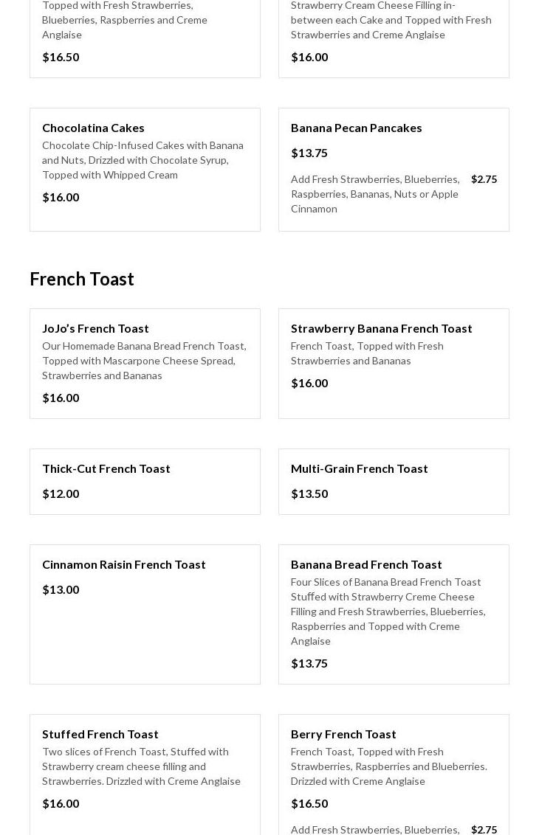Screen dimensions: 539x835
Task: Click the Chocolatina Cakes description text
Action: point(143,160)
